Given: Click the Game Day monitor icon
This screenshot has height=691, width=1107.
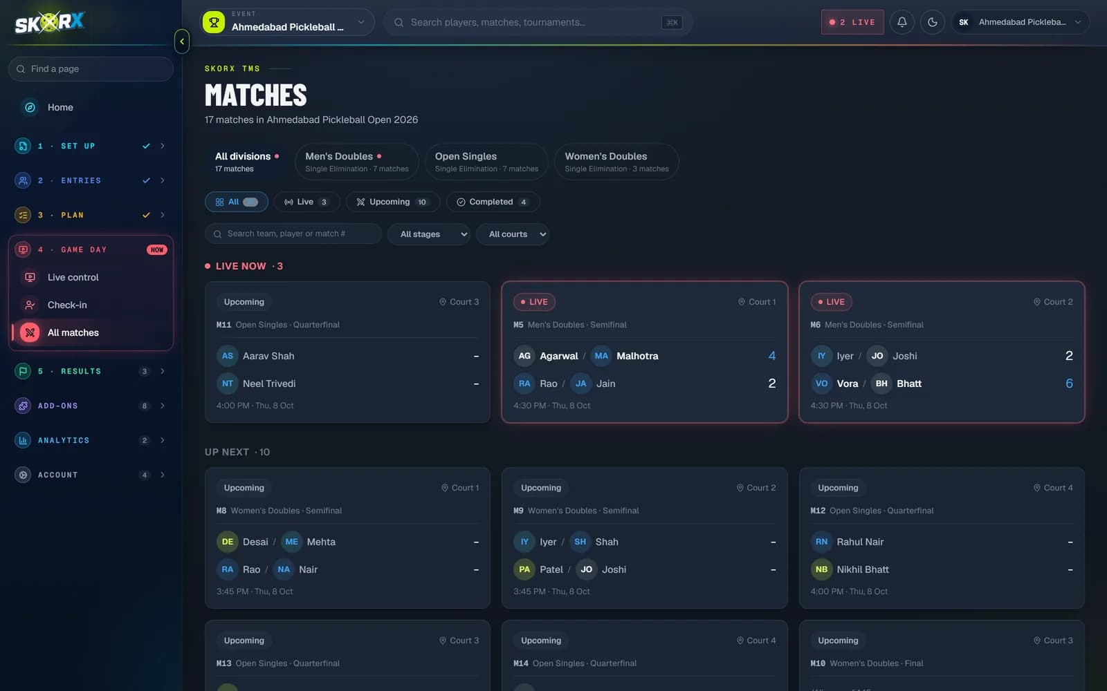Looking at the screenshot, I should pyautogui.click(x=23, y=249).
